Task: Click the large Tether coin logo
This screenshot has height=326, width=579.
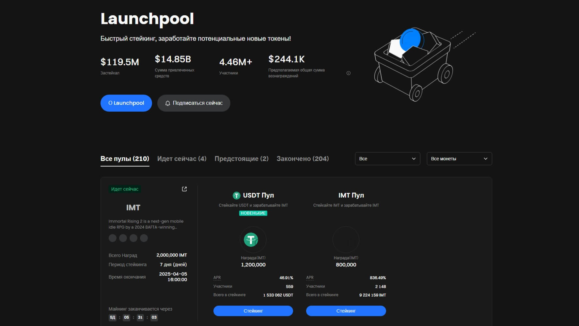Action: [251, 240]
